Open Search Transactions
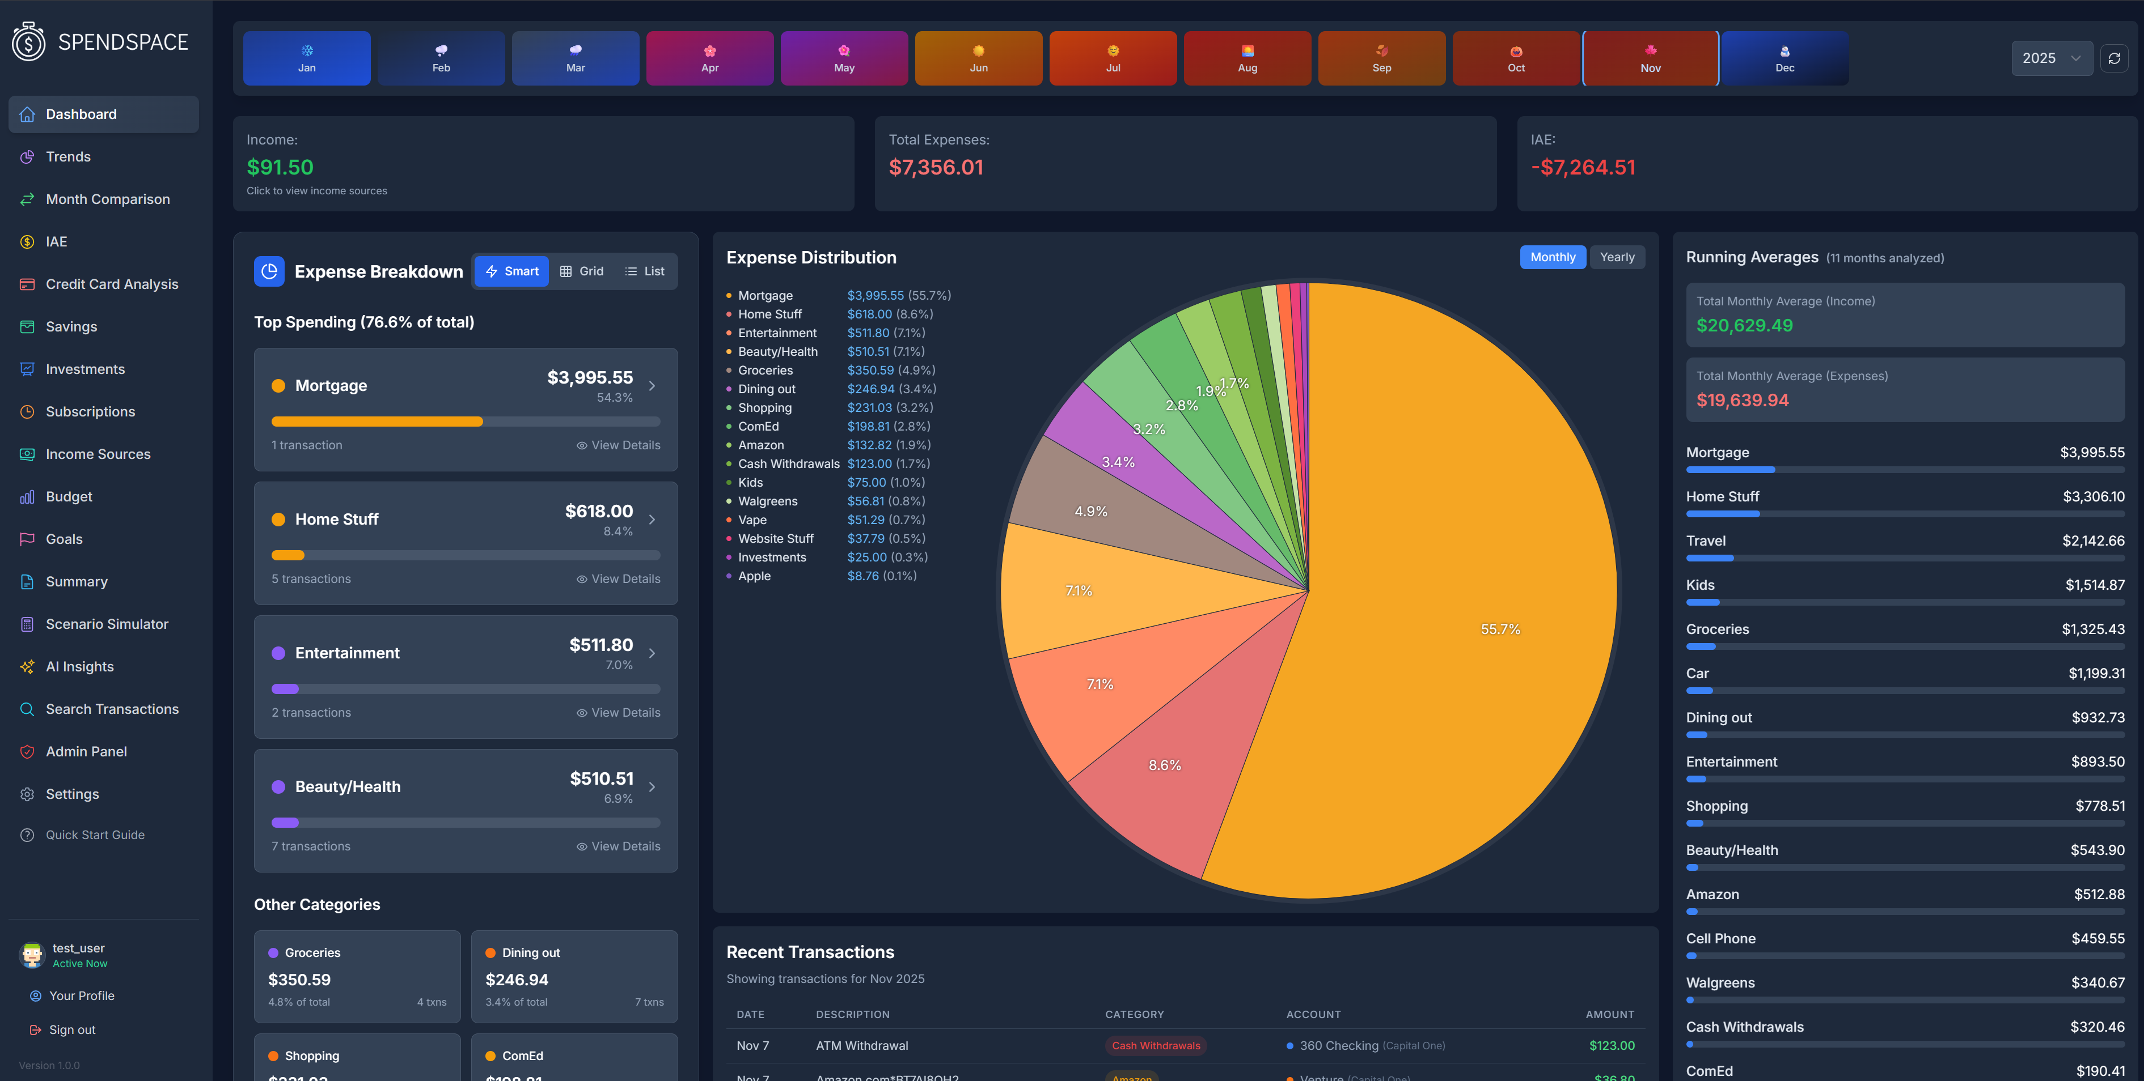2144x1081 pixels. (112, 708)
